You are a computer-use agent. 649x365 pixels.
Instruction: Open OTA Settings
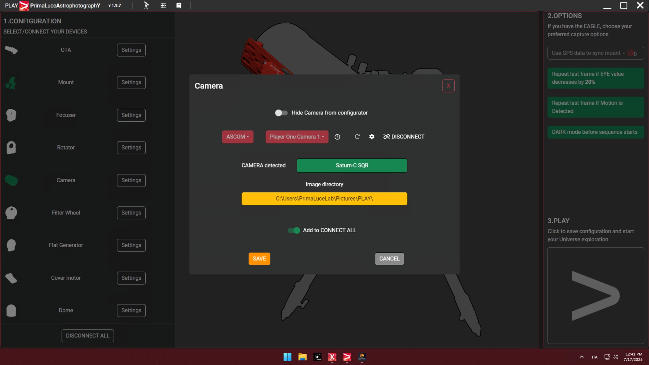pos(131,50)
